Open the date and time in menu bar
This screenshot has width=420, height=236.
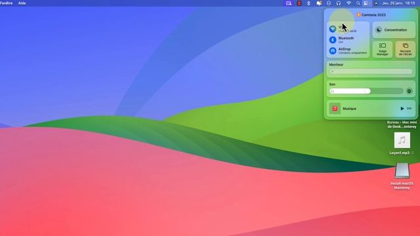[398, 3]
